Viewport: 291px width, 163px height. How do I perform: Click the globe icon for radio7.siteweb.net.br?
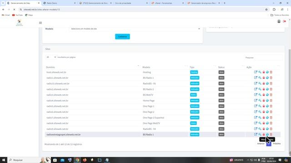[x=267, y=118]
